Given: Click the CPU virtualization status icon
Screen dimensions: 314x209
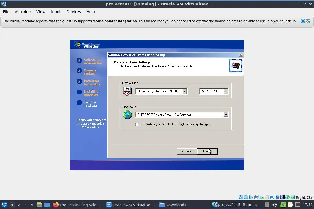Looking at the screenshot, I should click(282, 197).
